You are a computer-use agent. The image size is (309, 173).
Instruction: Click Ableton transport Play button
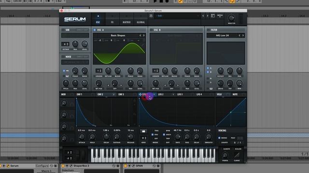pos(155,1)
